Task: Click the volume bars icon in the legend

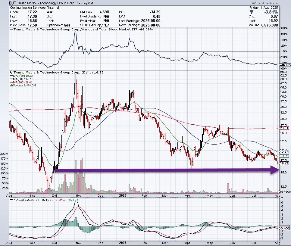Action: (x=11, y=86)
